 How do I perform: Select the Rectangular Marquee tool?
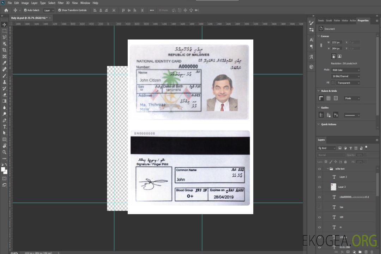4,31
